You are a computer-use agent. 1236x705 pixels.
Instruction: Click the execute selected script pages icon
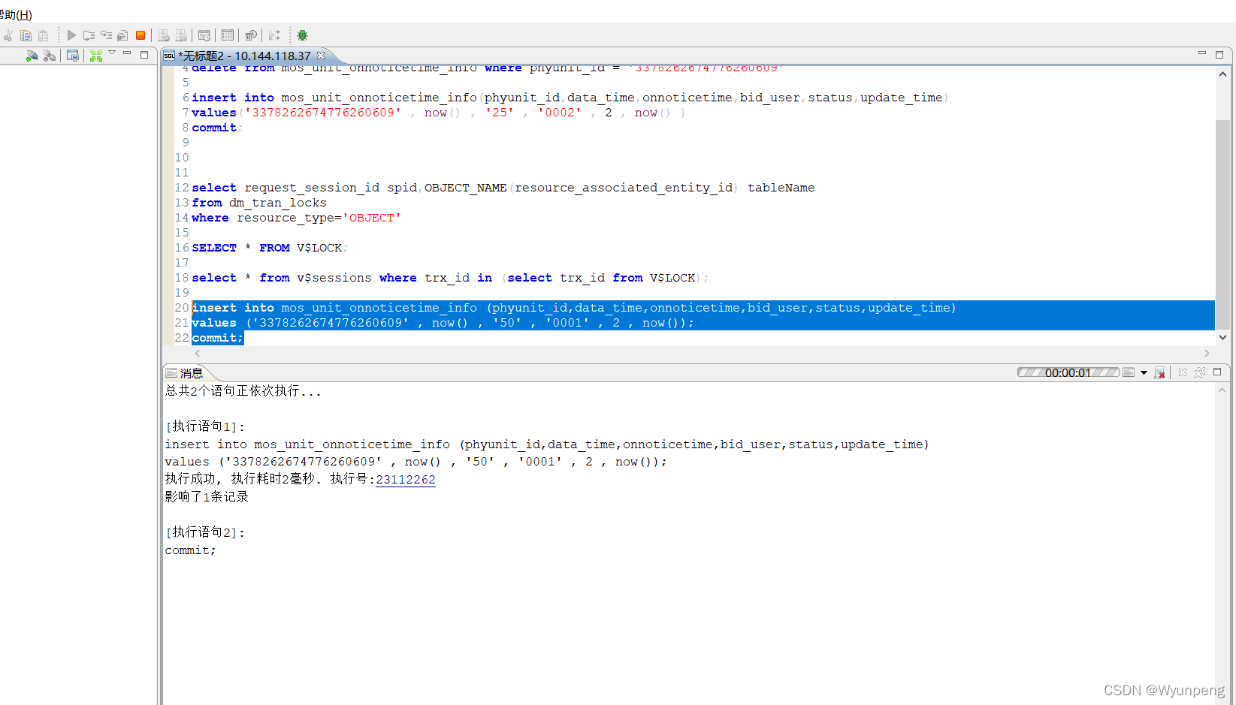[x=122, y=35]
